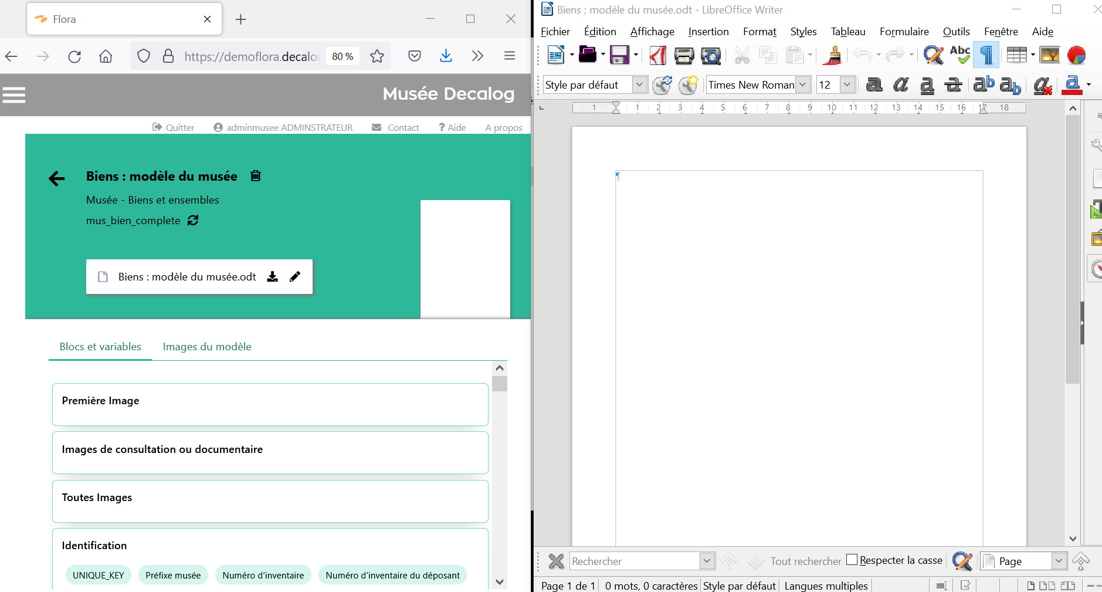Open the Contact link in Flora
This screenshot has height=592, width=1102.
coord(395,127)
